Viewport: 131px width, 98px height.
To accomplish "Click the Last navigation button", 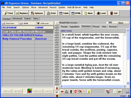I will [48, 91].
